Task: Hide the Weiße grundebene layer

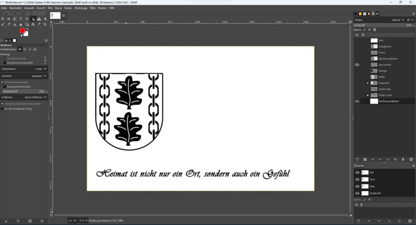Action: coord(357,101)
